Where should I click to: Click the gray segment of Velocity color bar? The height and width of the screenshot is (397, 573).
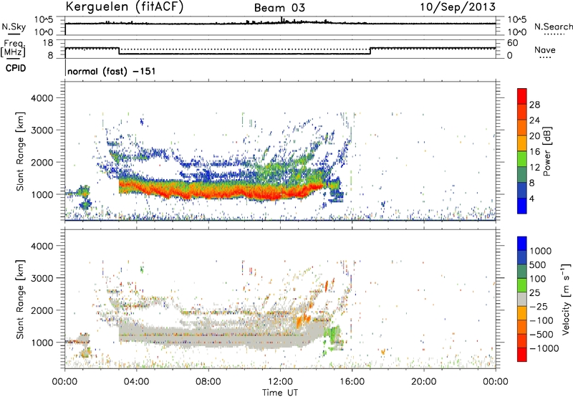coord(522,300)
